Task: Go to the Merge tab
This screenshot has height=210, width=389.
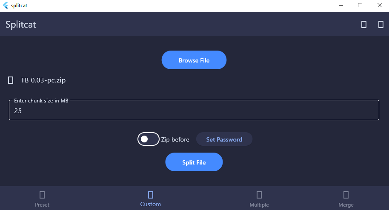Action: pyautogui.click(x=346, y=199)
